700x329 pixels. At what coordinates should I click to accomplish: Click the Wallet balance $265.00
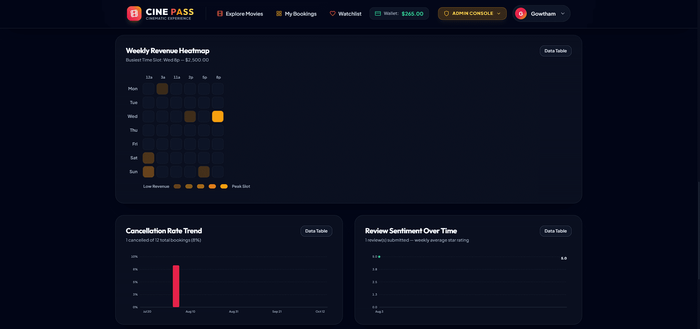point(412,13)
